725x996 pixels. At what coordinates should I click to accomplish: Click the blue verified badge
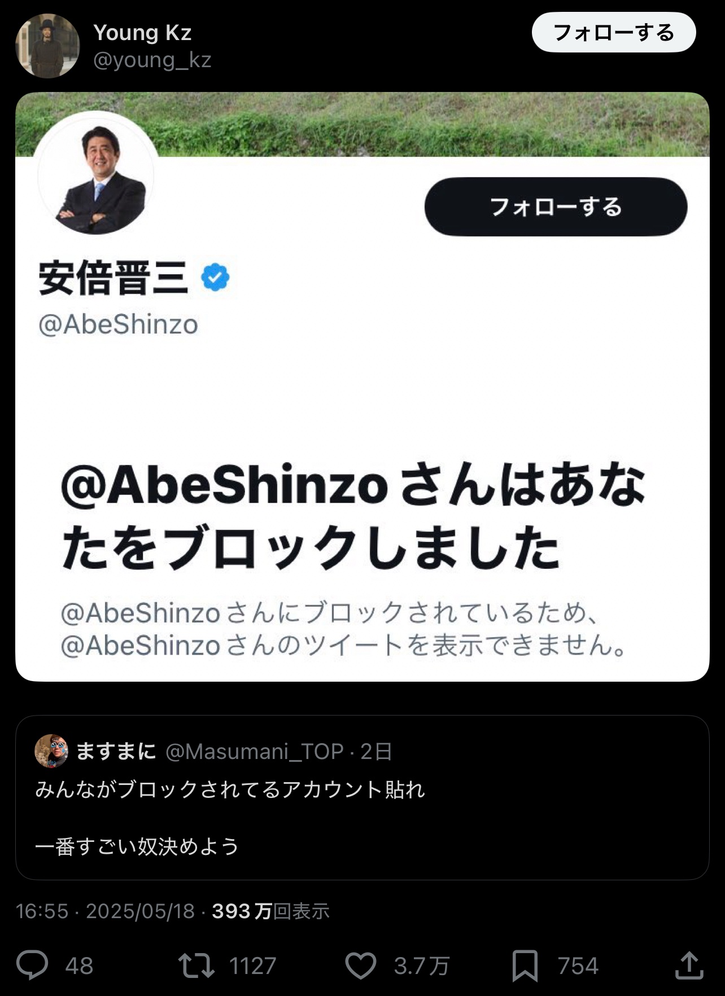(x=215, y=277)
